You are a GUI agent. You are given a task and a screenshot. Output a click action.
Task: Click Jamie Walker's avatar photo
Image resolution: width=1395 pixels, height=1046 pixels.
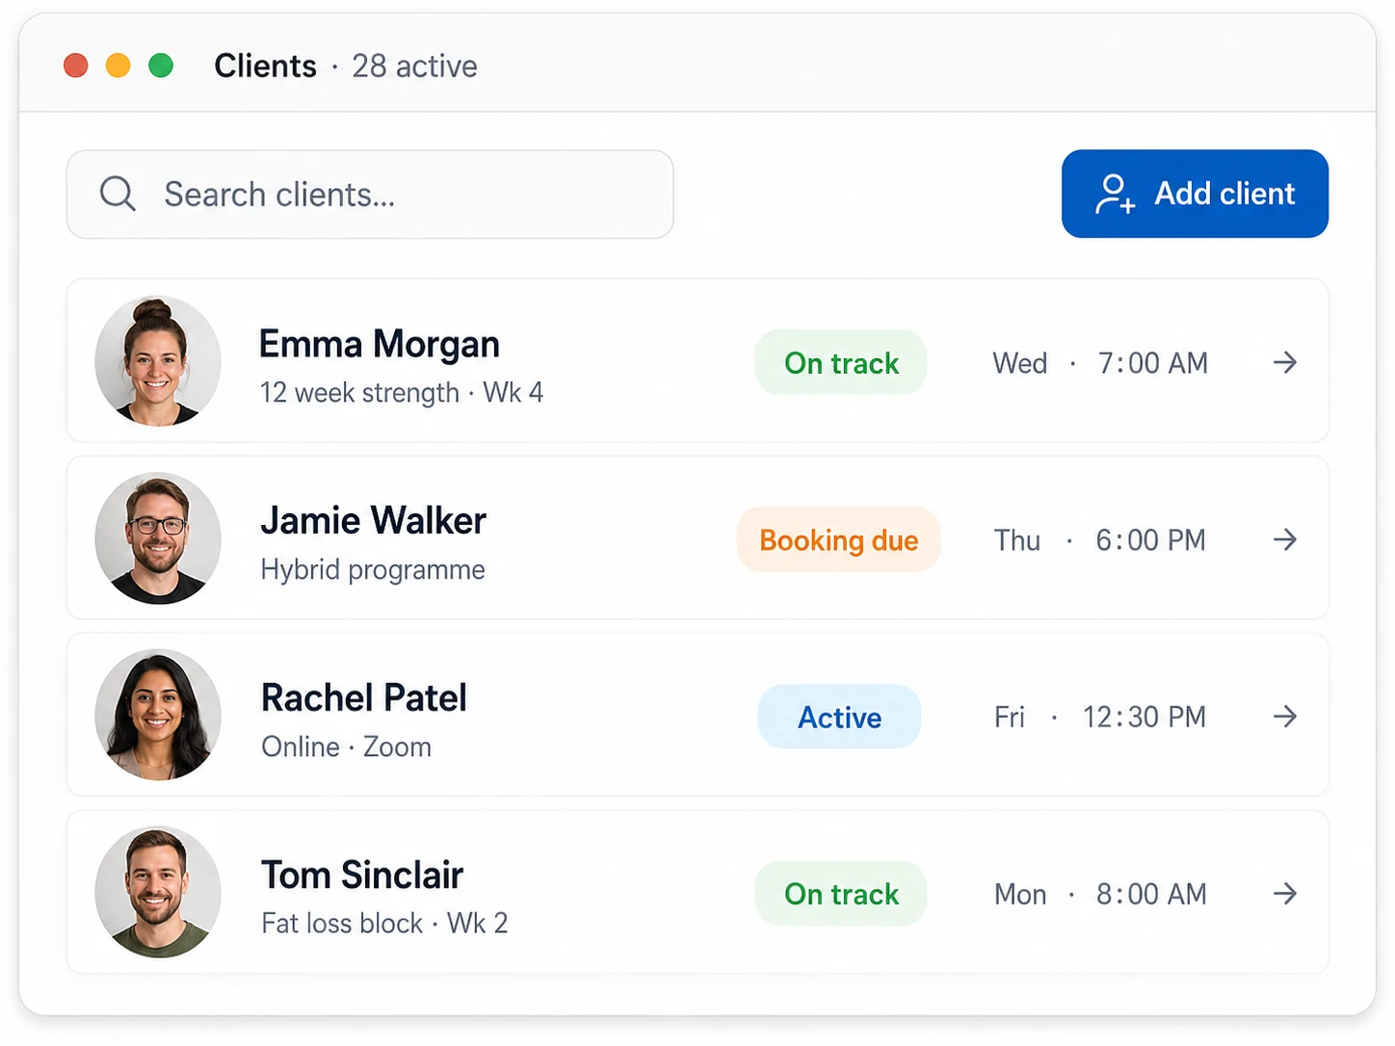pyautogui.click(x=158, y=538)
